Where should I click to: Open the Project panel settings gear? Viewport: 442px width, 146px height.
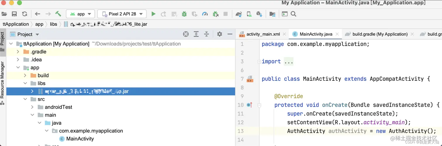tap(220, 34)
